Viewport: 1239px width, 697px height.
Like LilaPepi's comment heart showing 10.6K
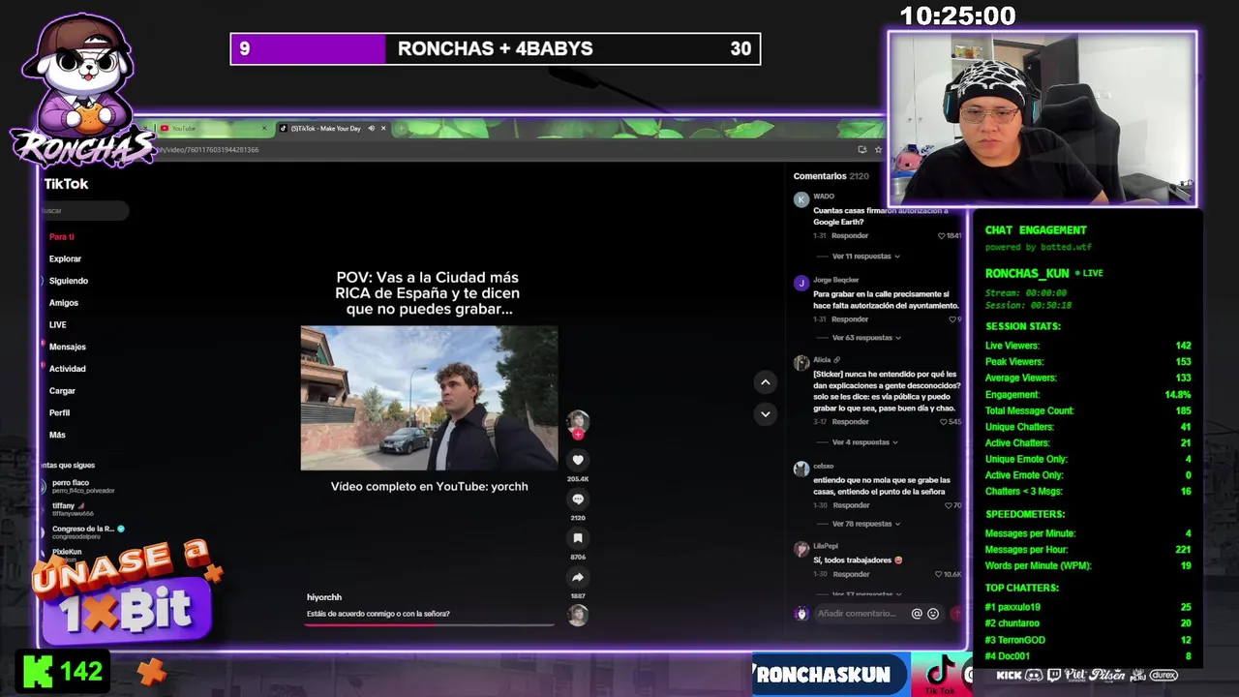tap(937, 574)
